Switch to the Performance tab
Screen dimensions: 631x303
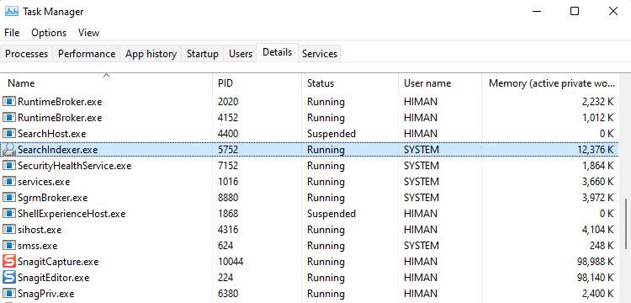point(87,54)
